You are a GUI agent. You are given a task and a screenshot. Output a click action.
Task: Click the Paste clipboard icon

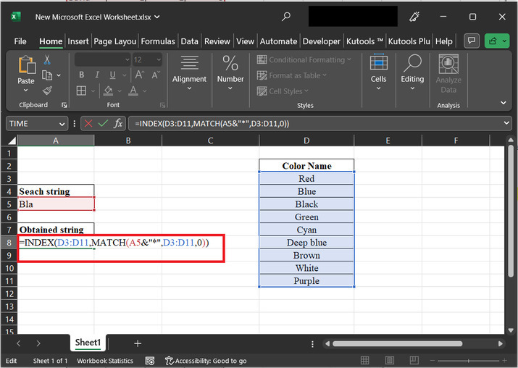click(x=26, y=64)
